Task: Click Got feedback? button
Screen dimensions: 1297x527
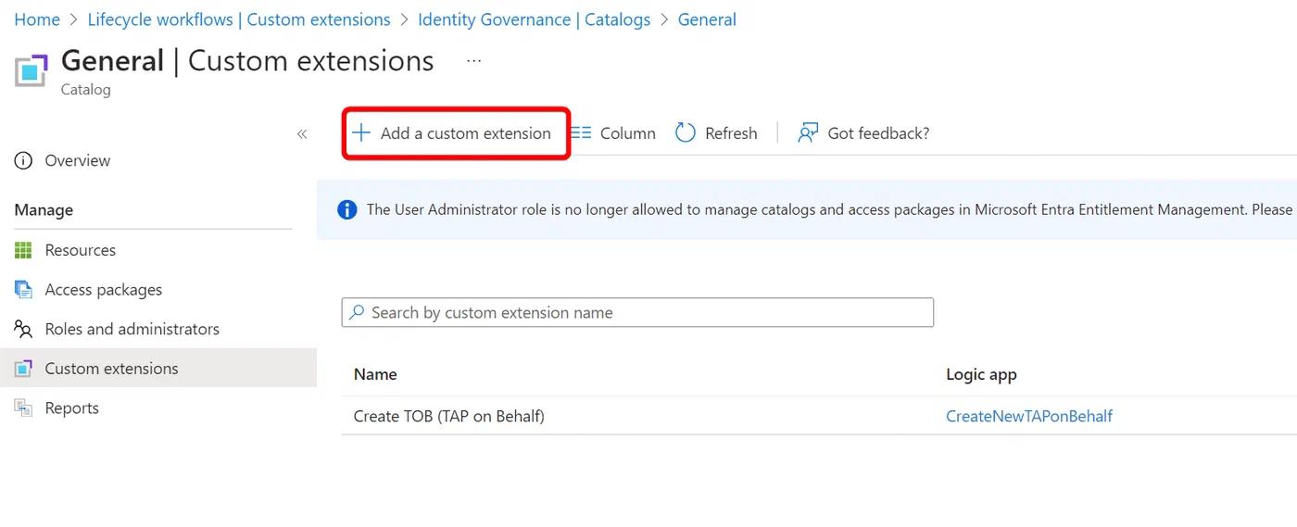Action: (863, 133)
